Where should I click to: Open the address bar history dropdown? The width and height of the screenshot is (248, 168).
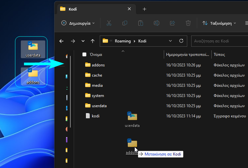pos(170,41)
